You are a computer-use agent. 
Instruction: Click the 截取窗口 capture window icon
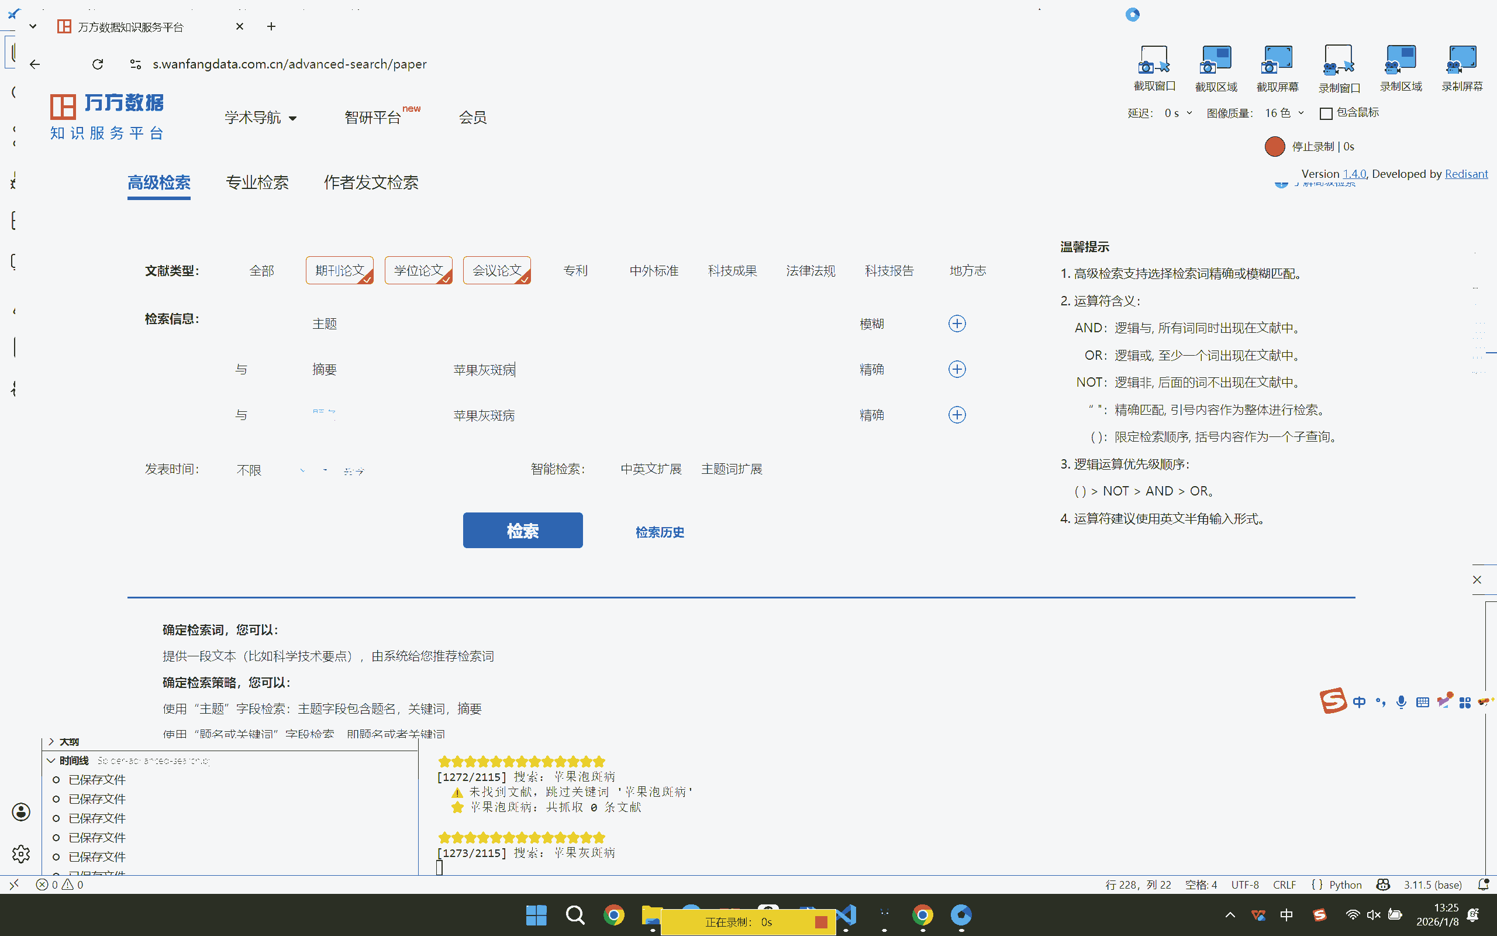pyautogui.click(x=1154, y=61)
